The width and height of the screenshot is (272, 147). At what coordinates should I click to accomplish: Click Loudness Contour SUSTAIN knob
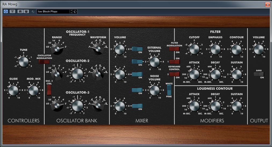(237, 106)
